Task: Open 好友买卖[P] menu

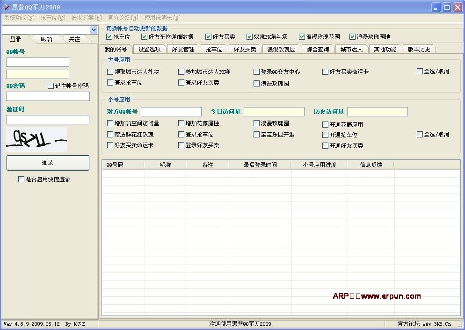Action: tap(87, 18)
